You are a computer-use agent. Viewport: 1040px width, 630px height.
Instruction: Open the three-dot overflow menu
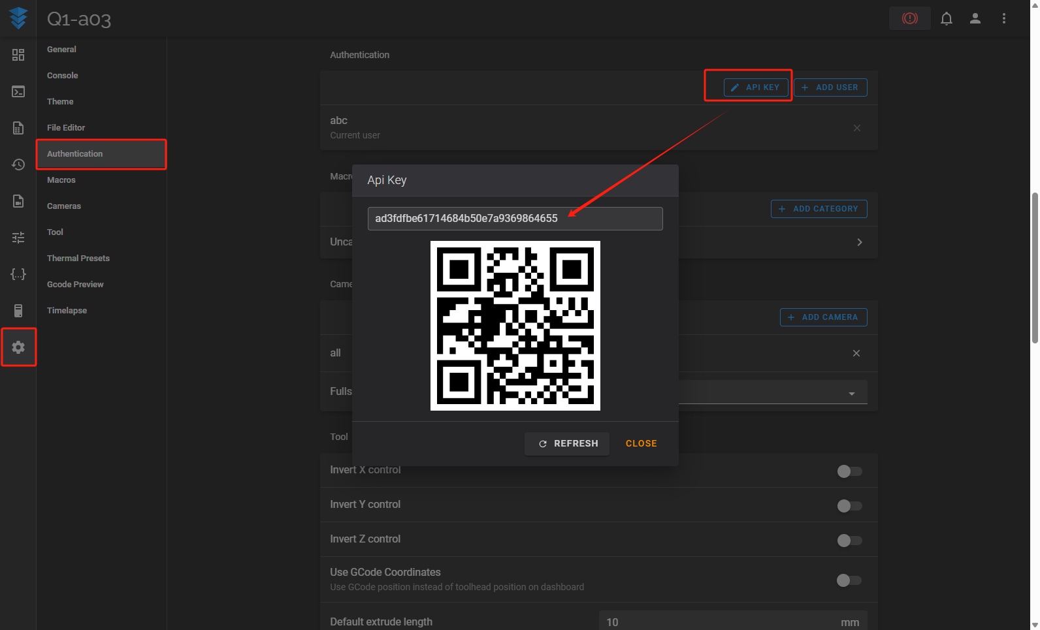click(1003, 18)
